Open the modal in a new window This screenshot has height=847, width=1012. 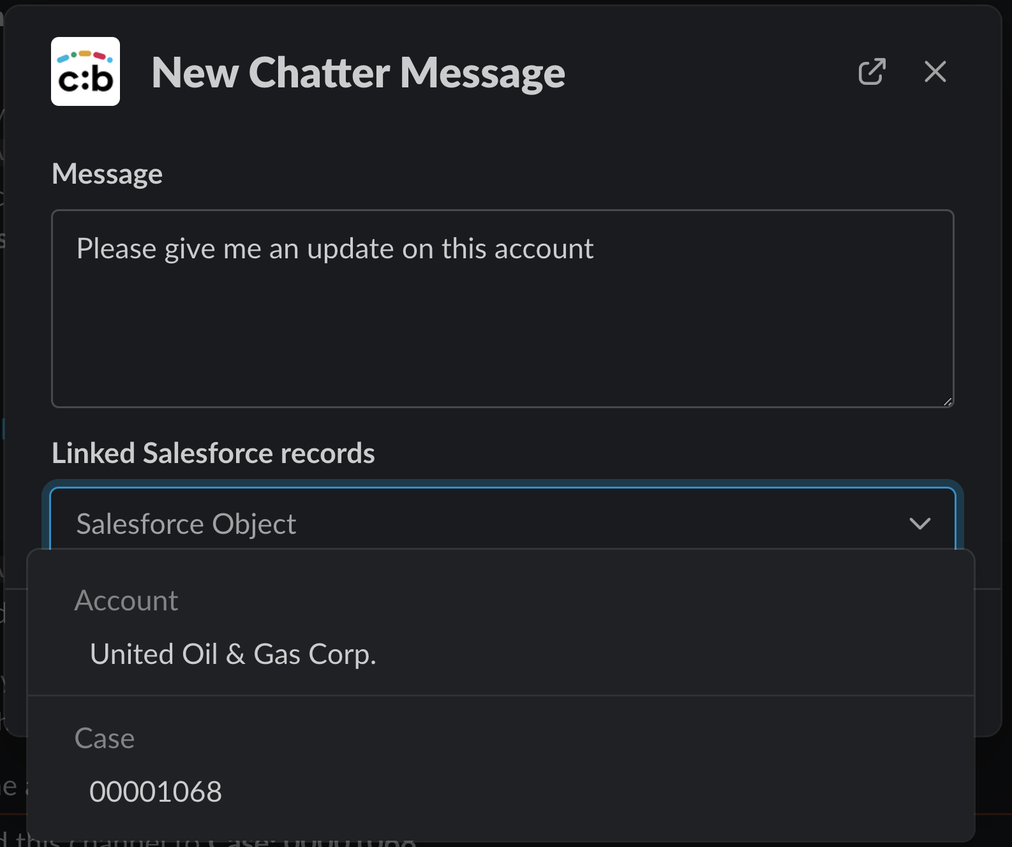872,71
